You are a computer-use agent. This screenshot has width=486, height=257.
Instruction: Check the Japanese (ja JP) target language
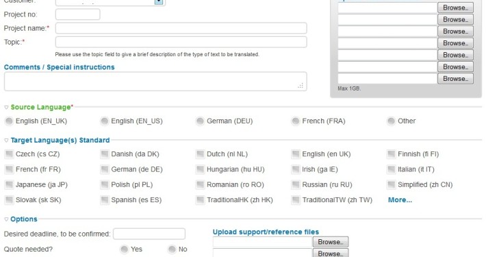[x=10, y=184]
